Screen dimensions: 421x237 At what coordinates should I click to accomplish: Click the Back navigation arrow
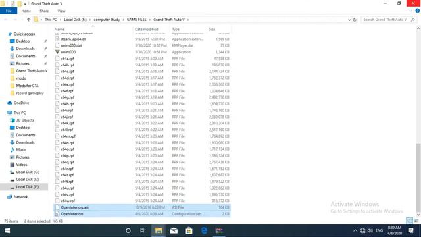6,20
